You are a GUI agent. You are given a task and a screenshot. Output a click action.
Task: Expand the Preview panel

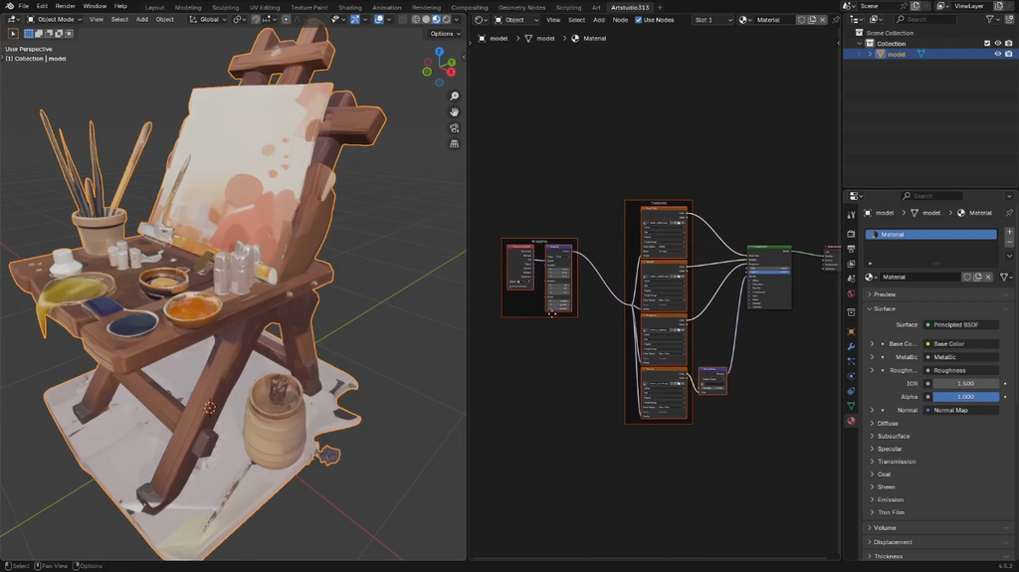(885, 294)
